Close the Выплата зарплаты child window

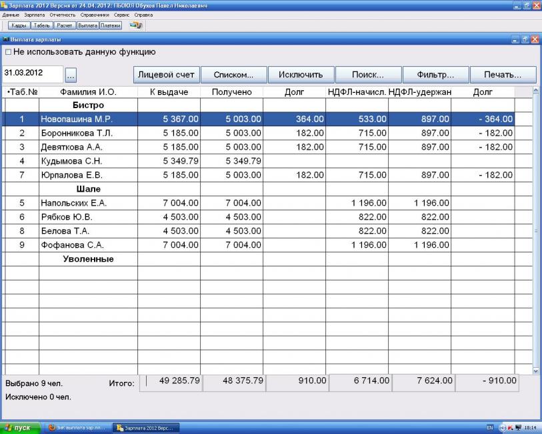pyautogui.click(x=535, y=40)
